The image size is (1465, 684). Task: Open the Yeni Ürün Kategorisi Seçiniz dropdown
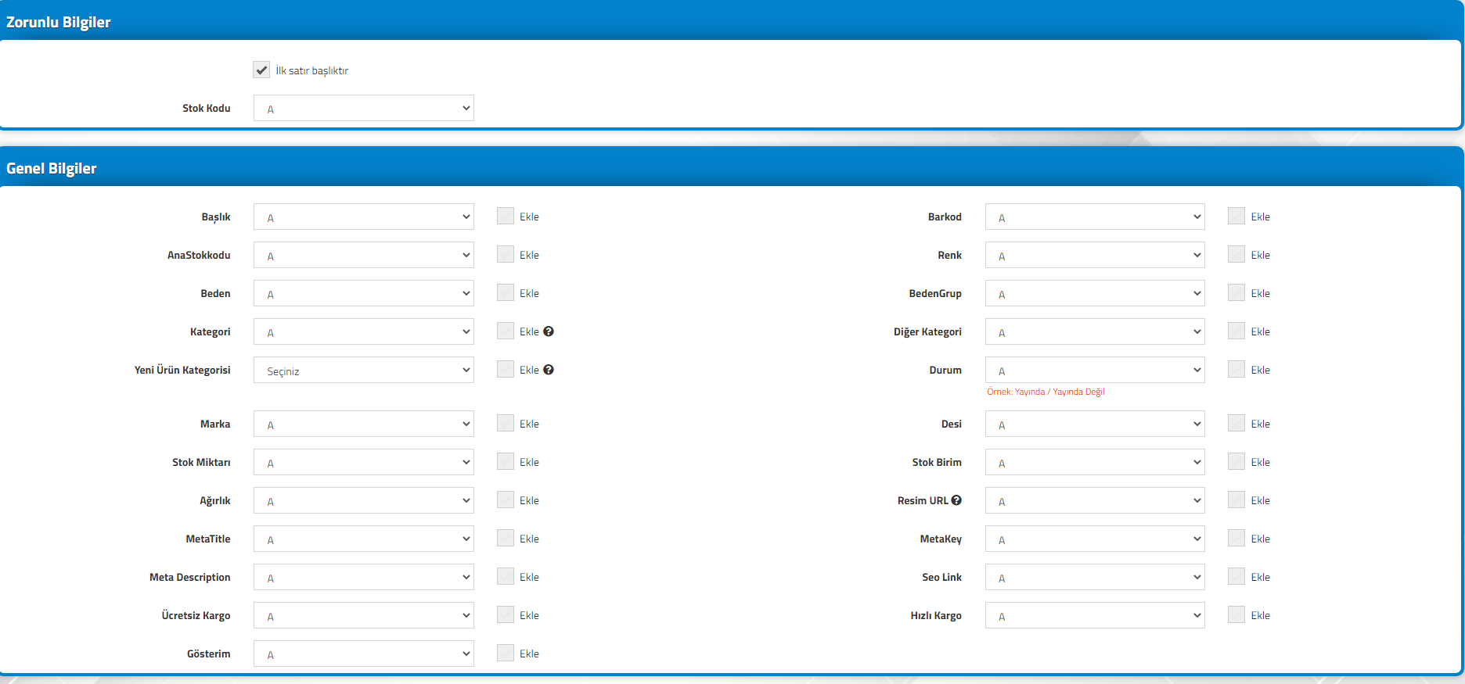[364, 370]
